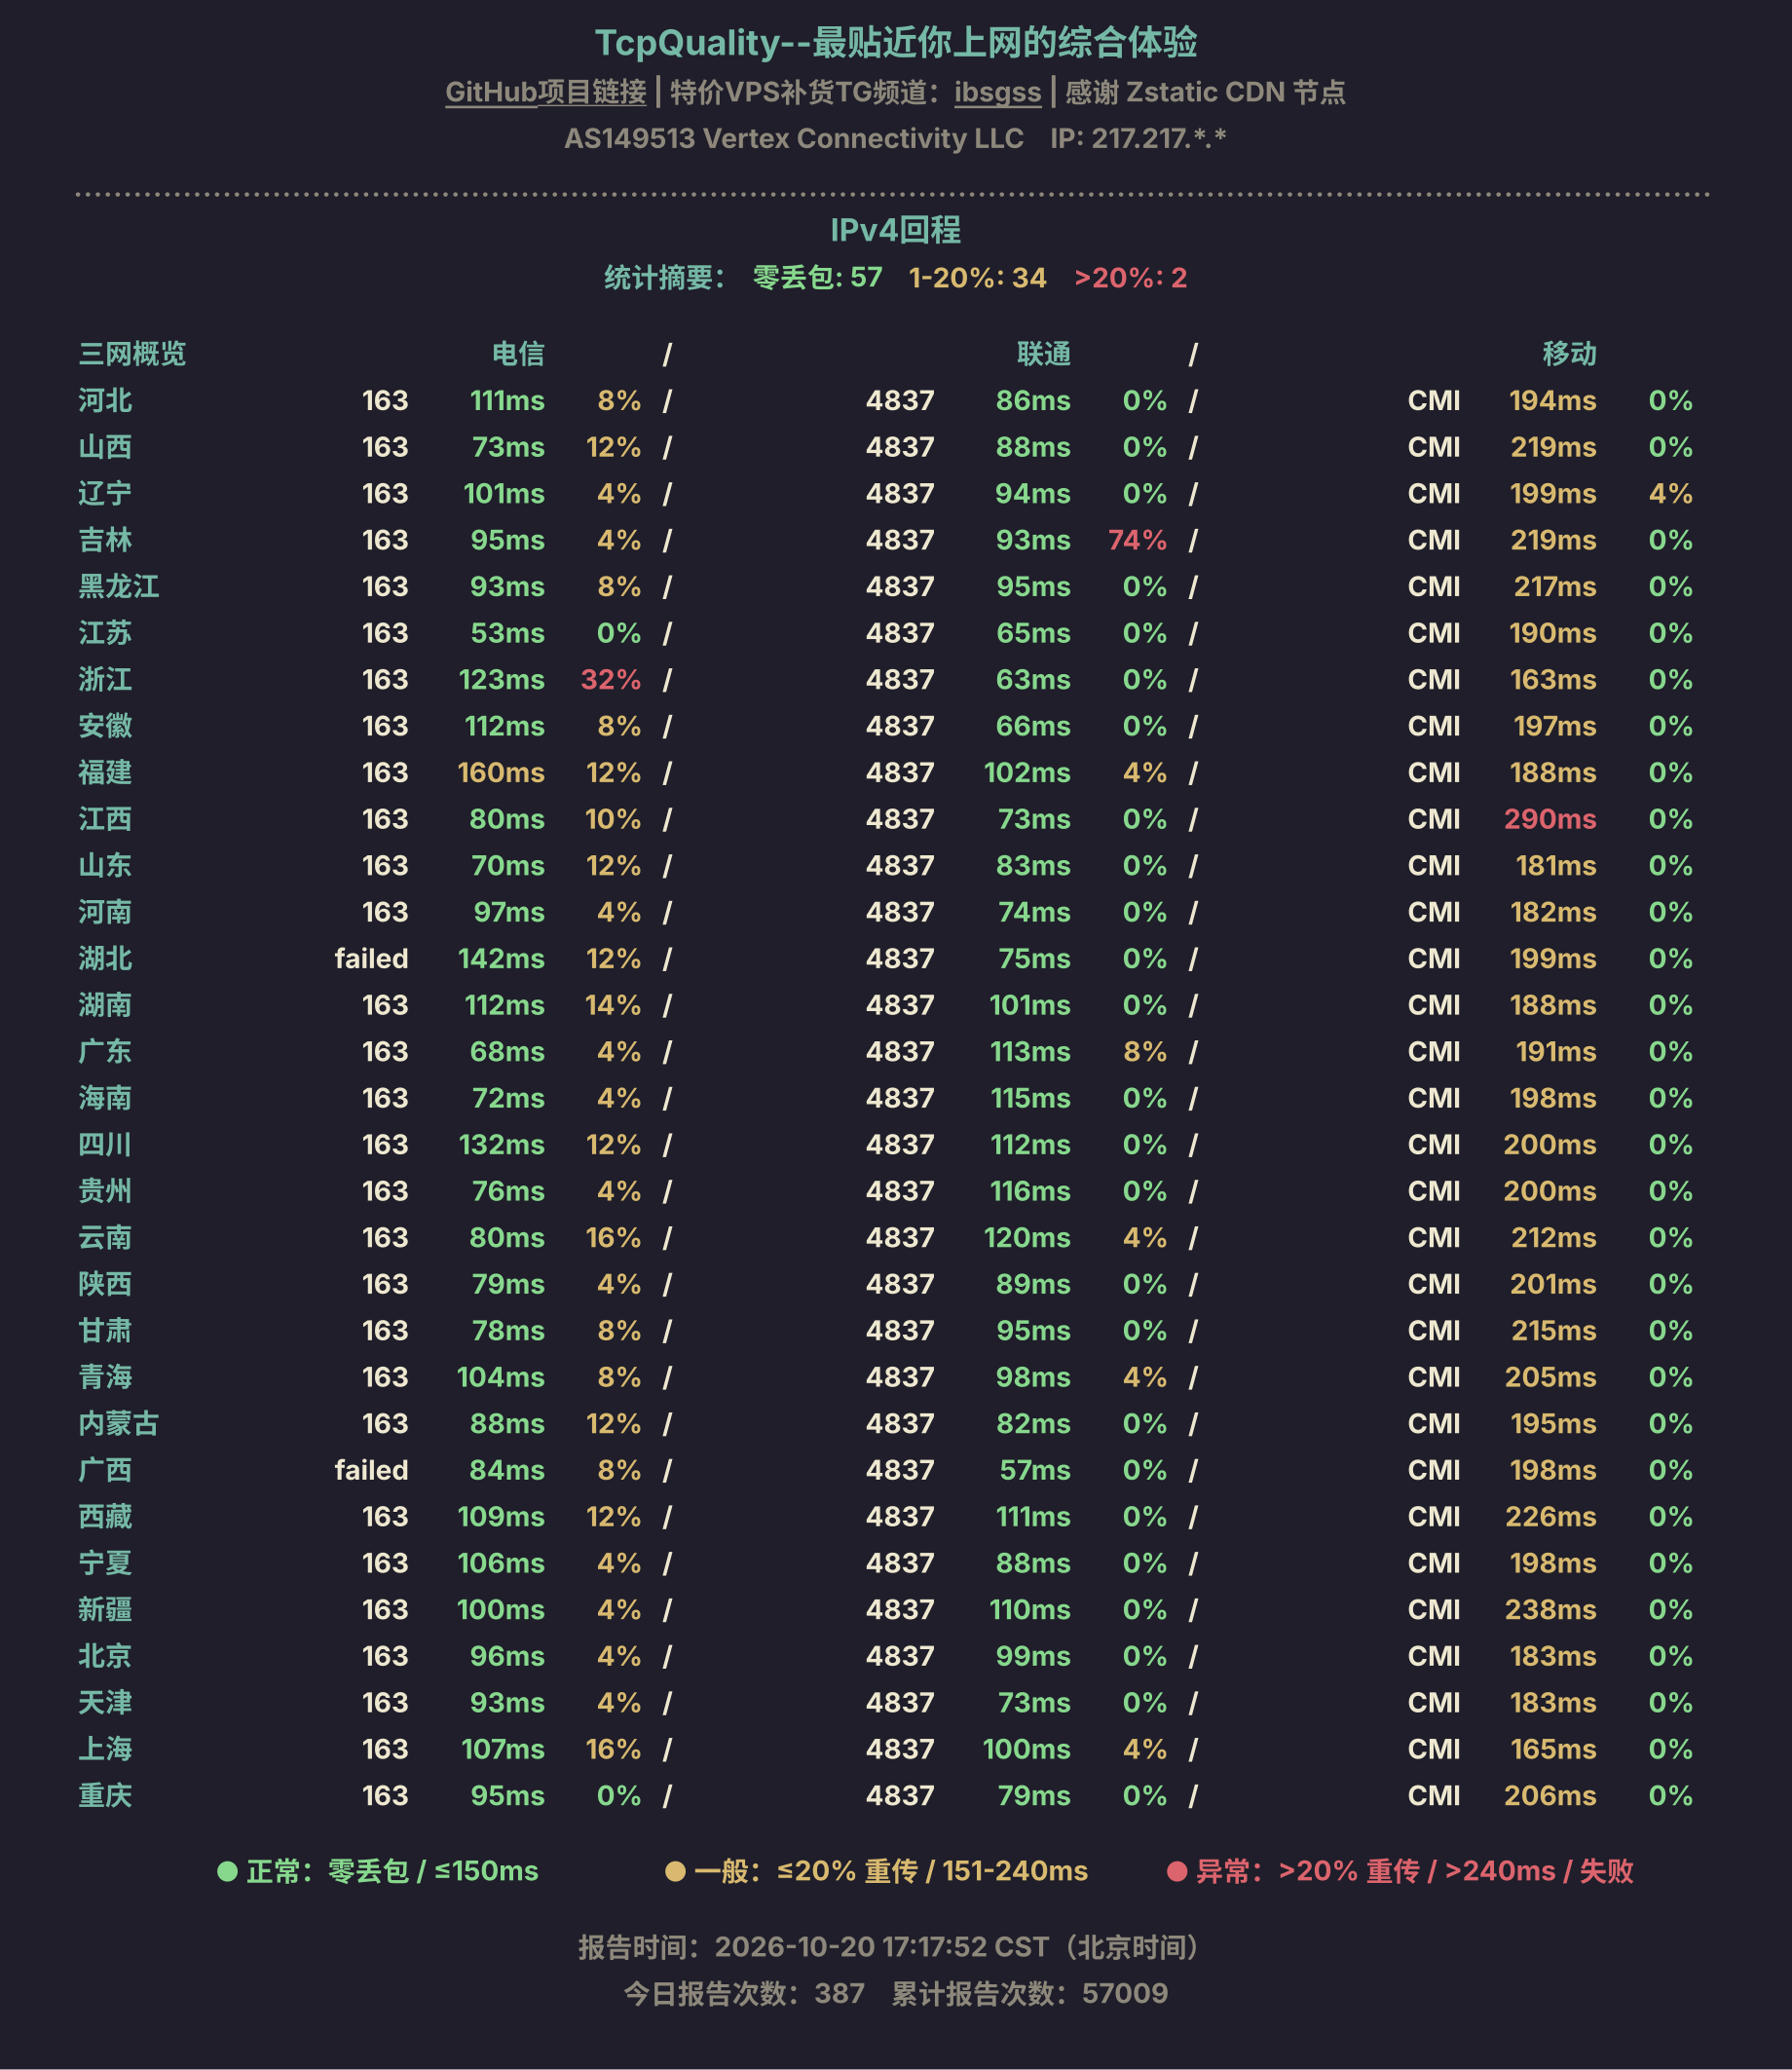Click the 一般：≤20% 重传 legend text
1792x2070 pixels.
coord(891,1871)
